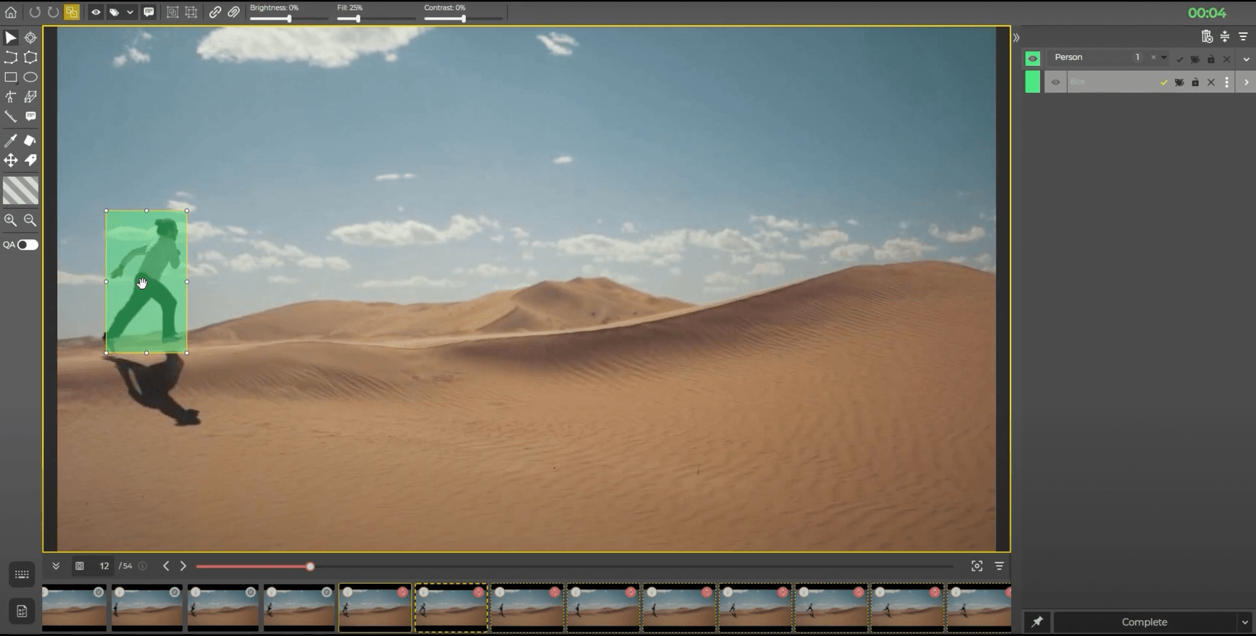The width and height of the screenshot is (1256, 636).
Task: Select the Polygon tool
Action: click(30, 58)
